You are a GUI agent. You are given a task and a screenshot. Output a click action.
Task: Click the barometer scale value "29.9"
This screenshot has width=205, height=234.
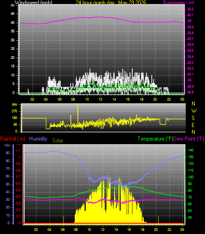(190, 27)
